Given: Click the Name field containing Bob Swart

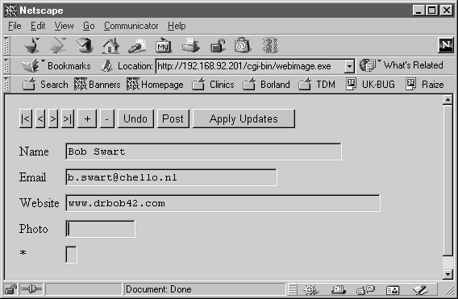Looking at the screenshot, I should (x=203, y=152).
